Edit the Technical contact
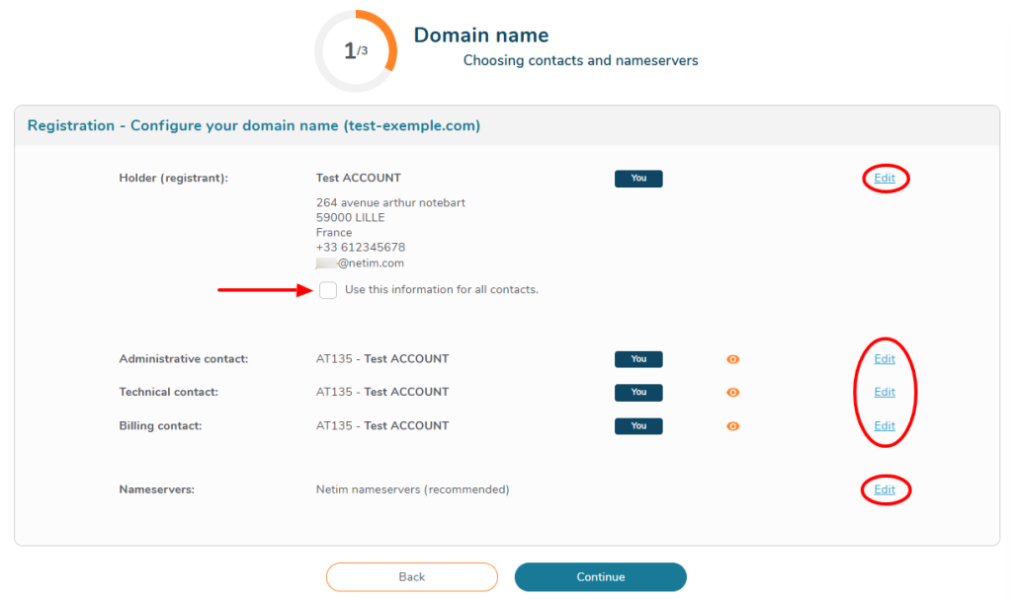The image size is (1012, 599). click(885, 392)
